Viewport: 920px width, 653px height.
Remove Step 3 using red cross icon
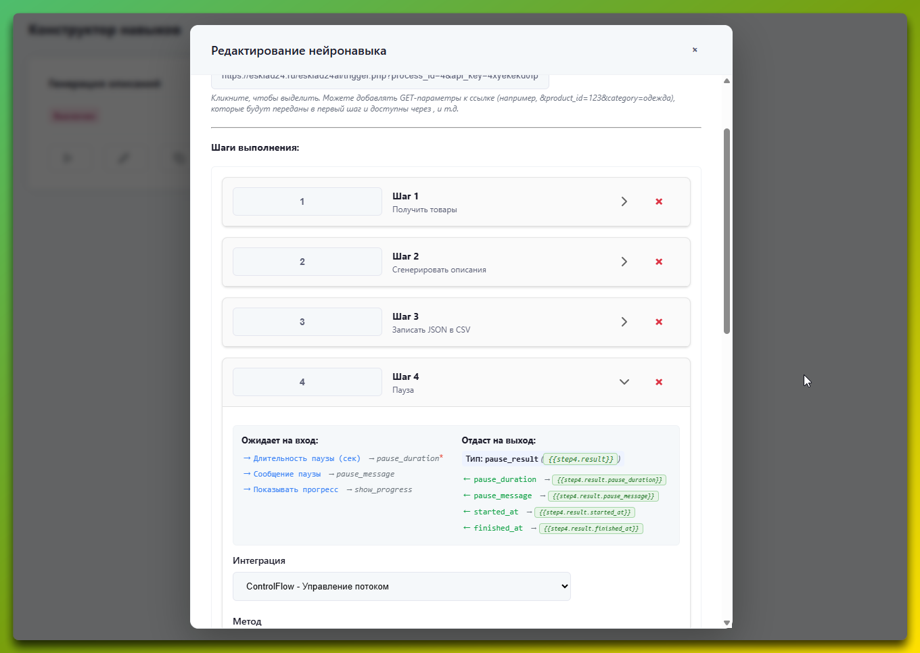click(x=659, y=322)
